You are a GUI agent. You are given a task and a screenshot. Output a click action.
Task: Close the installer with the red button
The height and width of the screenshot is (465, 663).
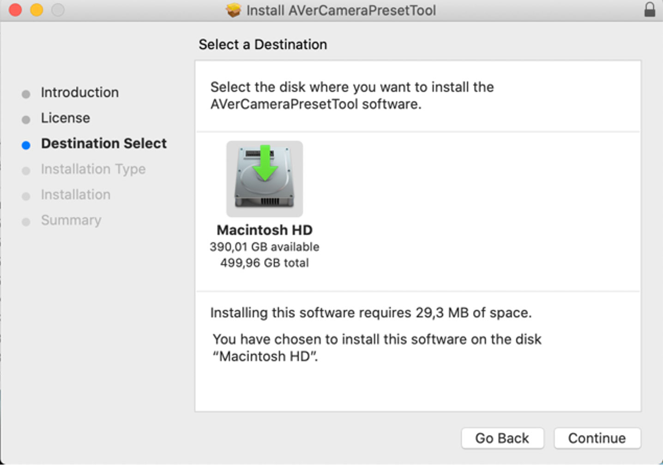[15, 10]
